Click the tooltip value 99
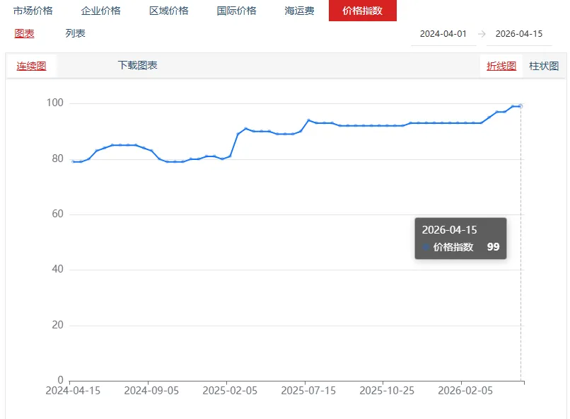 pos(494,247)
